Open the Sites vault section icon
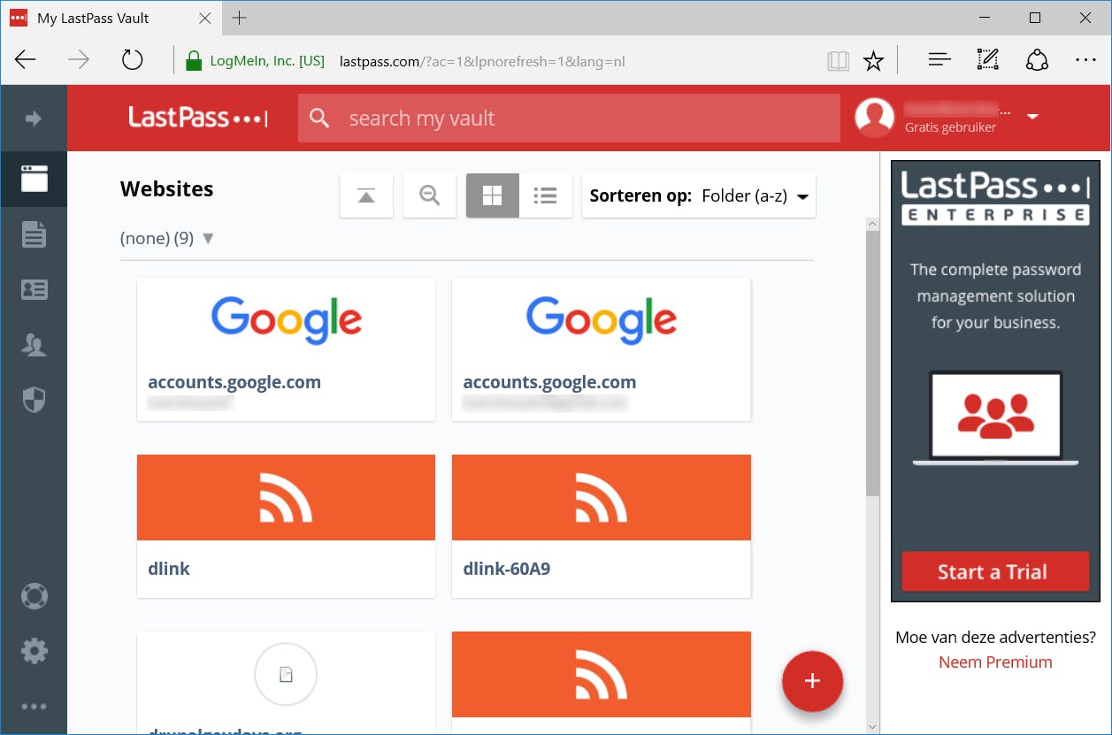The height and width of the screenshot is (735, 1112). point(34,179)
